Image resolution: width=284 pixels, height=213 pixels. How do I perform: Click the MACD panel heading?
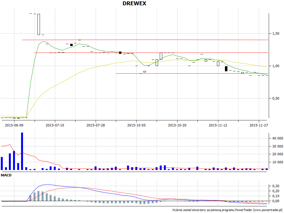(x=6, y=175)
